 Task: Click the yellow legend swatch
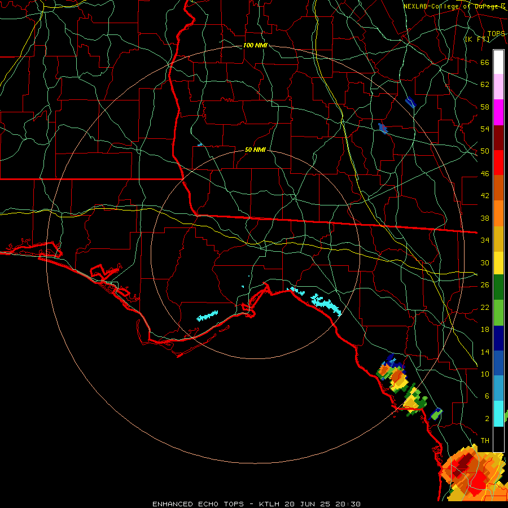[x=498, y=263]
